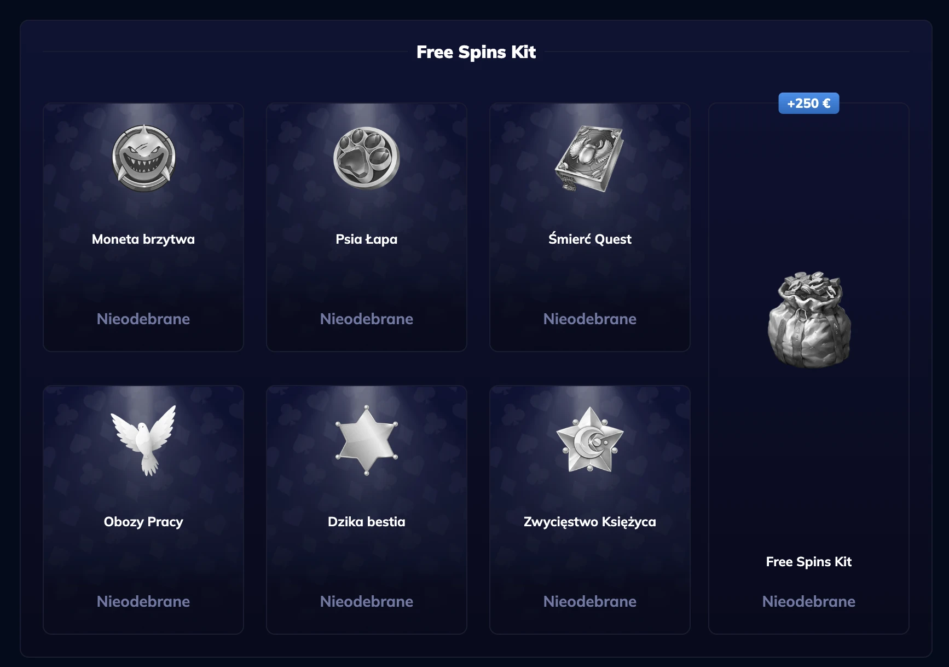Click the silver sheriff star icon
The width and height of the screenshot is (949, 667).
367,440
